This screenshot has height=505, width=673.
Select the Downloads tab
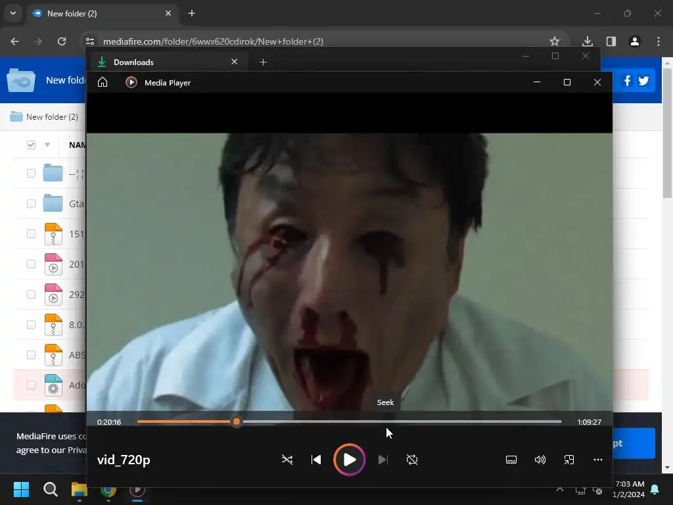[168, 62]
